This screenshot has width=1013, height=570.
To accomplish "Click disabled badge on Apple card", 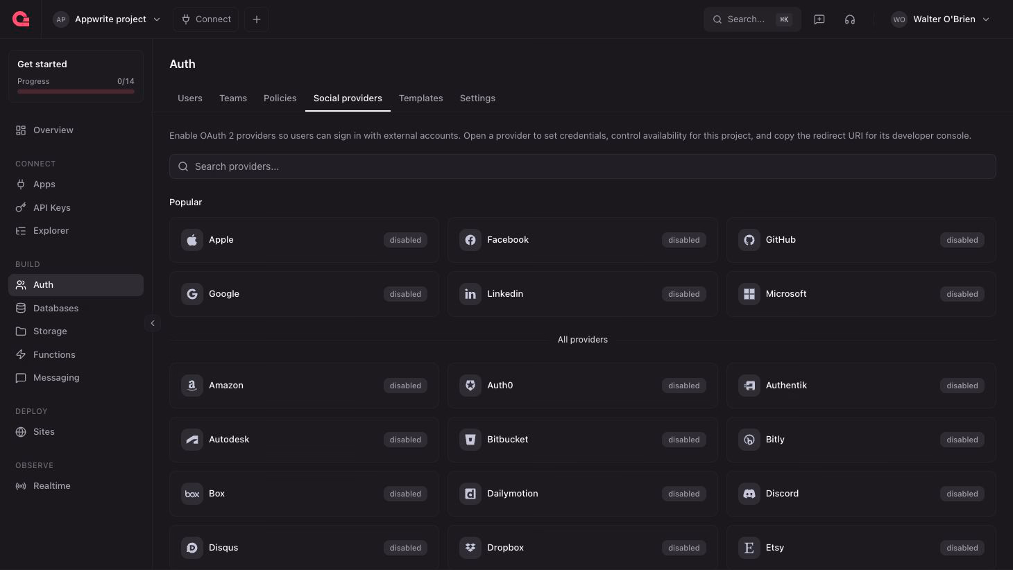I will click(405, 240).
